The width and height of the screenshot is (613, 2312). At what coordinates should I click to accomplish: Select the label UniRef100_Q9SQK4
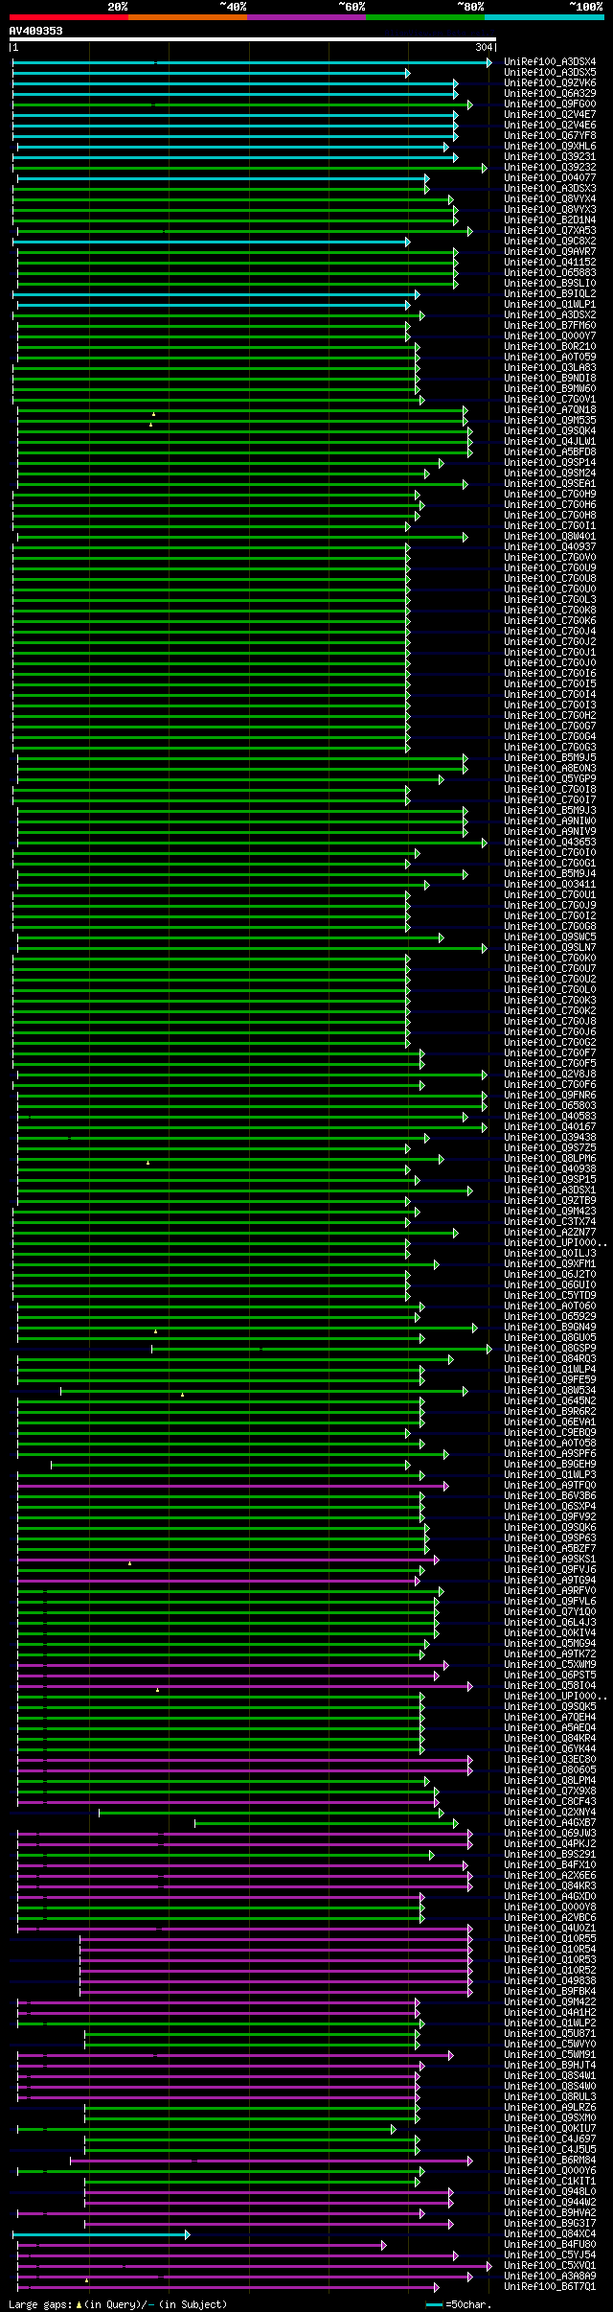[x=550, y=431]
